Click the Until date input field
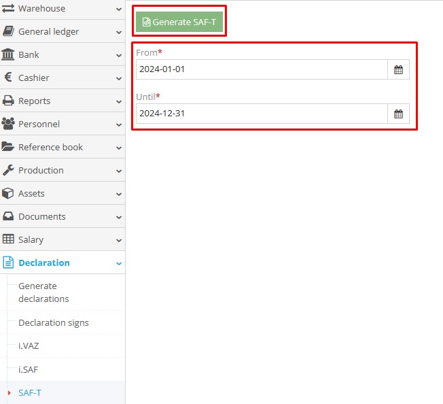The height and width of the screenshot is (404, 443). (262, 114)
